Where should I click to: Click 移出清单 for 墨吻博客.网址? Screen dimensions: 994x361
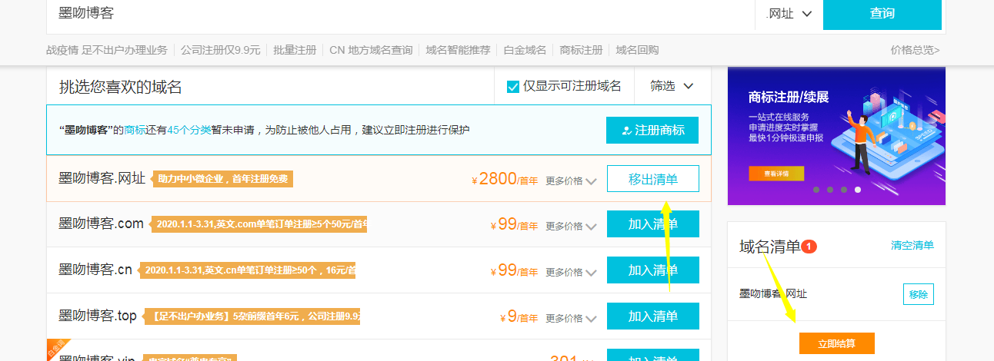(x=653, y=179)
